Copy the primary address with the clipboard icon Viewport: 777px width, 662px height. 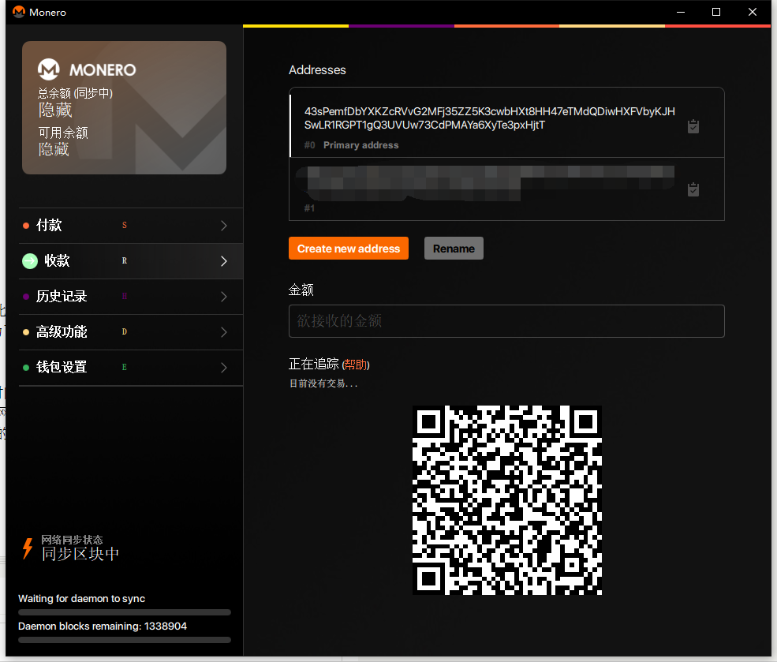point(693,126)
